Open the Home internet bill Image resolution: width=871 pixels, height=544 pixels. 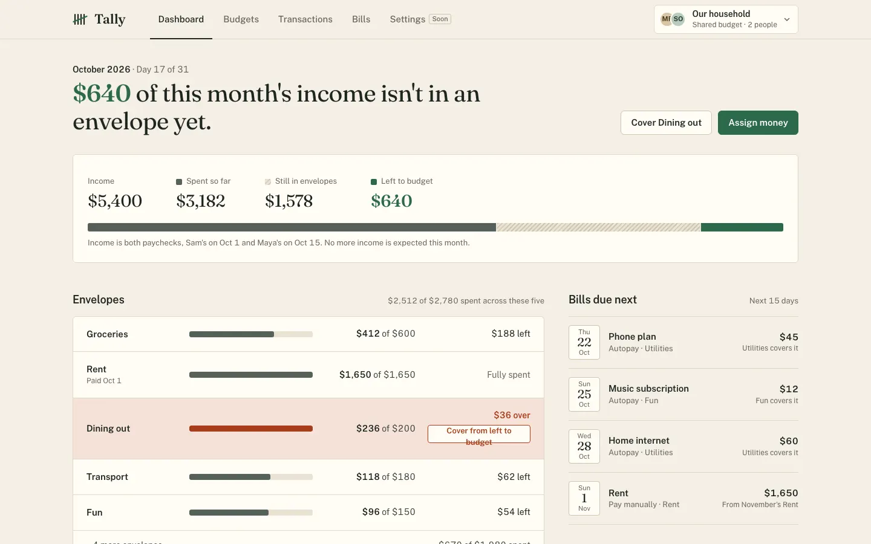point(683,447)
